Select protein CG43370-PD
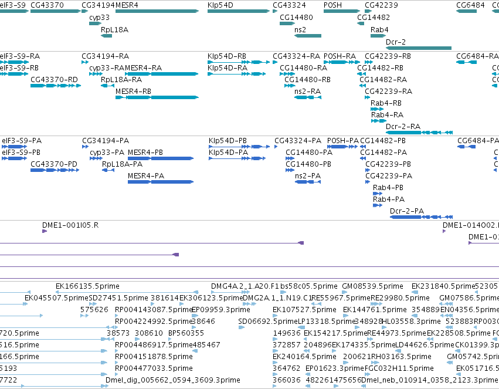This screenshot has height=389, width=499. point(55,170)
